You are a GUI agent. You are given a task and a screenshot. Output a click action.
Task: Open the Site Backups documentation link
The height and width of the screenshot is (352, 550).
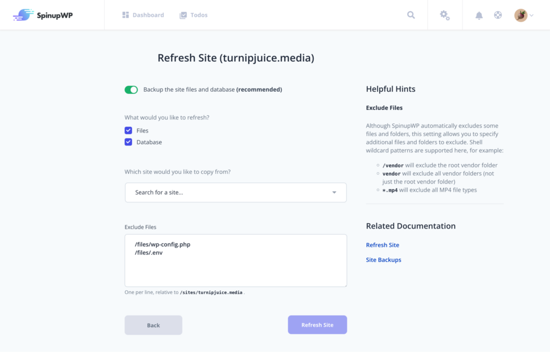point(383,259)
